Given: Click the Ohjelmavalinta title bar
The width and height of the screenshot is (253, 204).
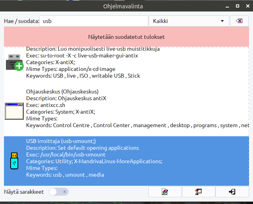Looking at the screenshot, I should (123, 6).
